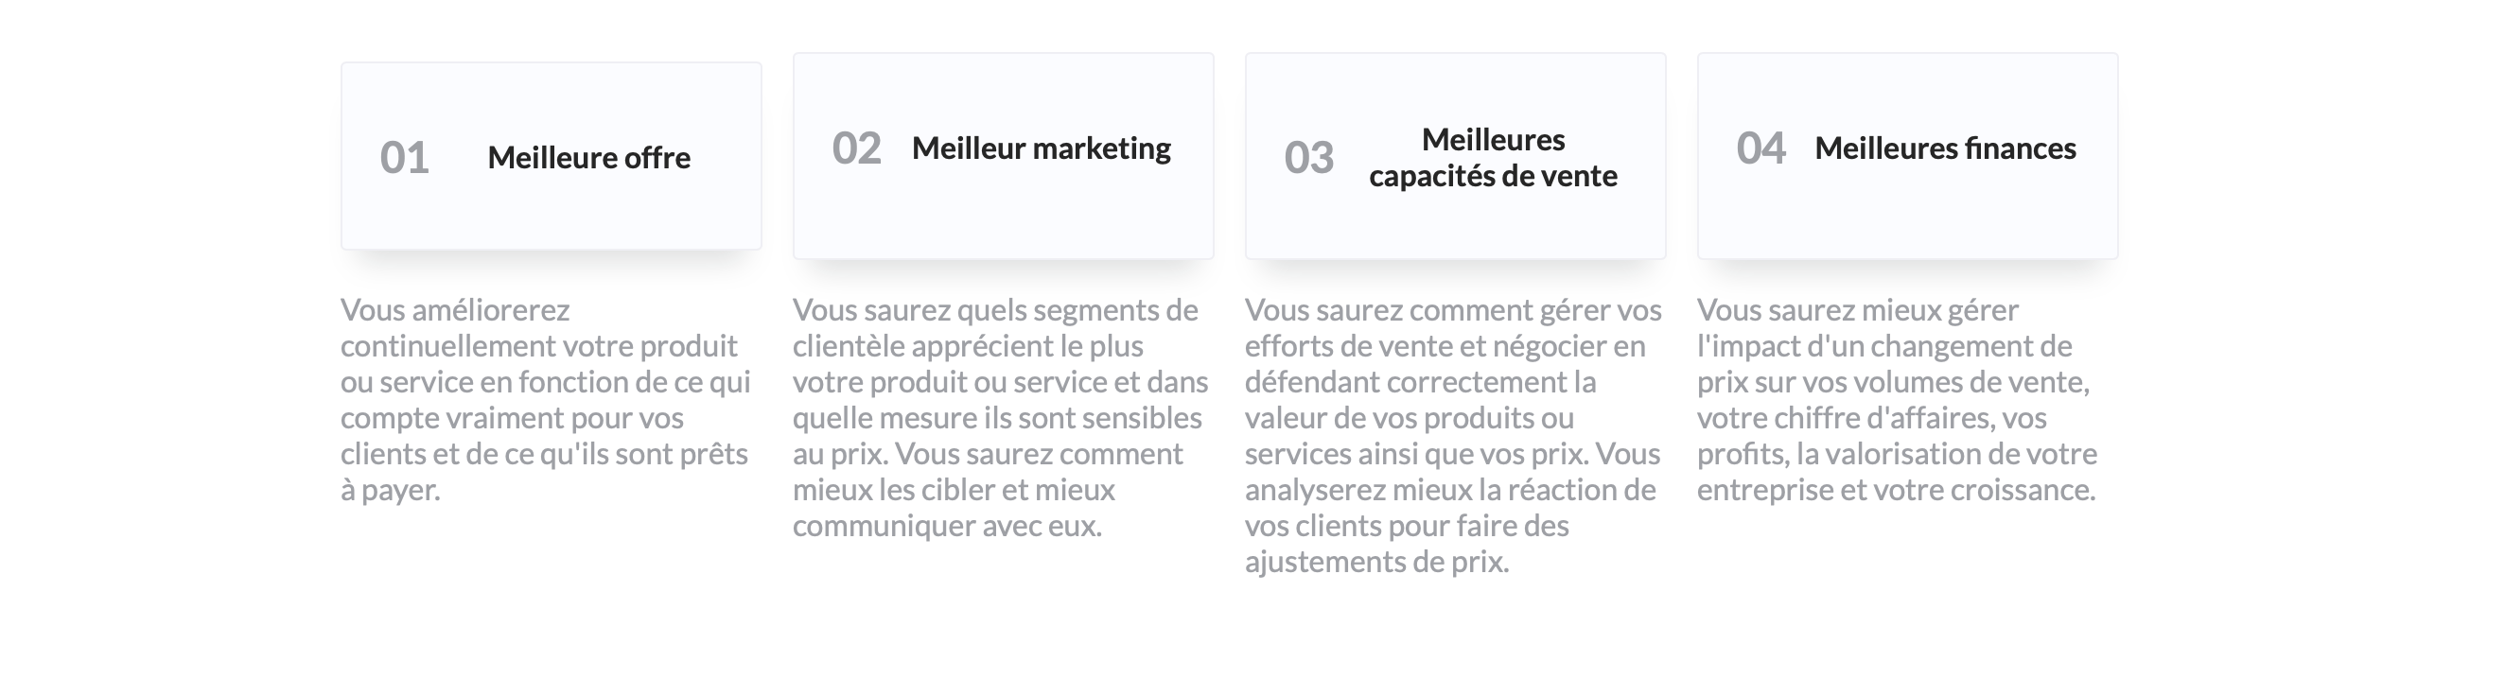Click the text 'entreprise et votre croissance.'
Viewport: 2505px width, 696px height.
(x=1897, y=490)
